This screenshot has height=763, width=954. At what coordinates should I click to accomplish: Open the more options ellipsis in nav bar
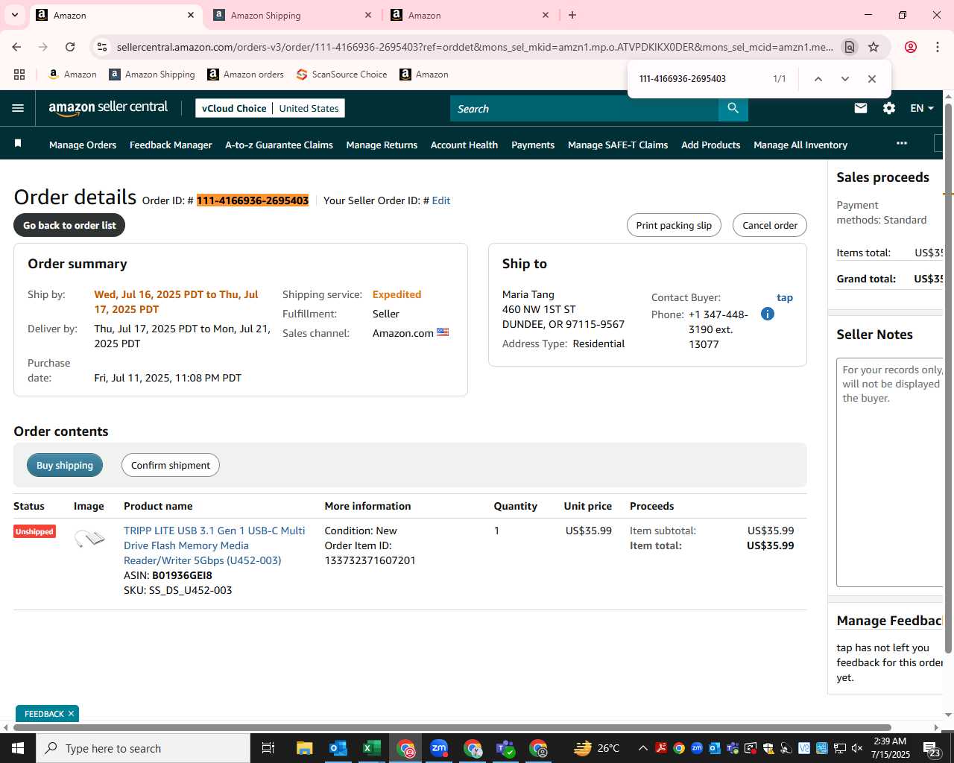point(902,143)
